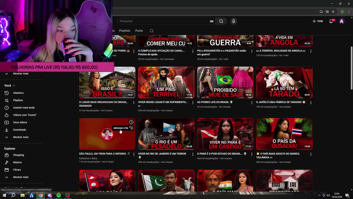This screenshot has height=199, width=353.
Task: Open Assistir mais tarde in sidebar
Action: [24, 108]
